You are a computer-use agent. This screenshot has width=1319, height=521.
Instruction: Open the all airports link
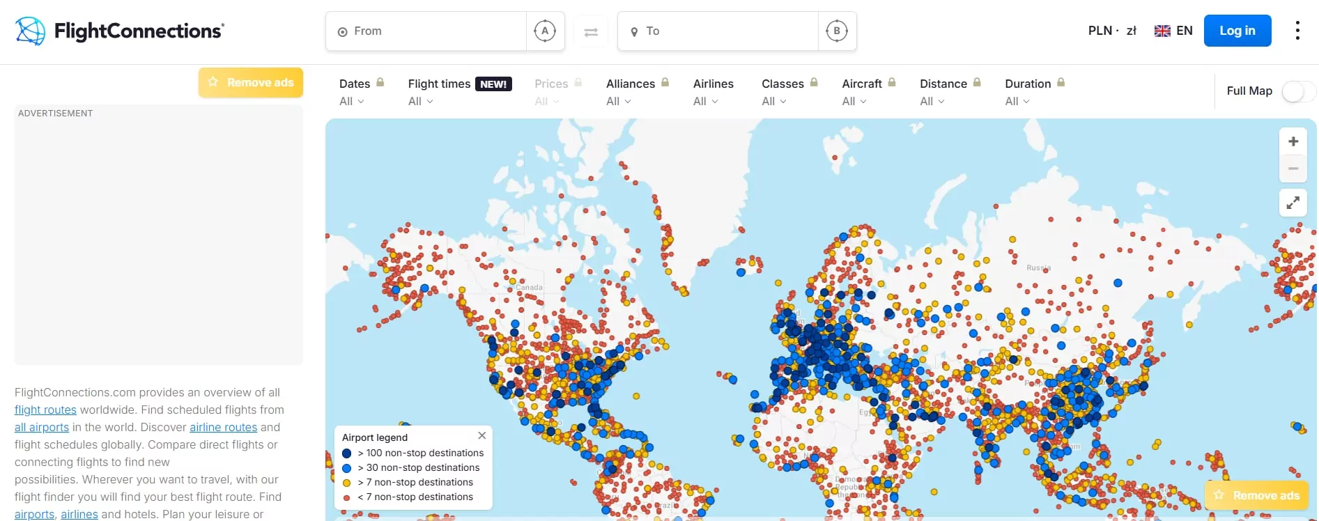point(42,427)
